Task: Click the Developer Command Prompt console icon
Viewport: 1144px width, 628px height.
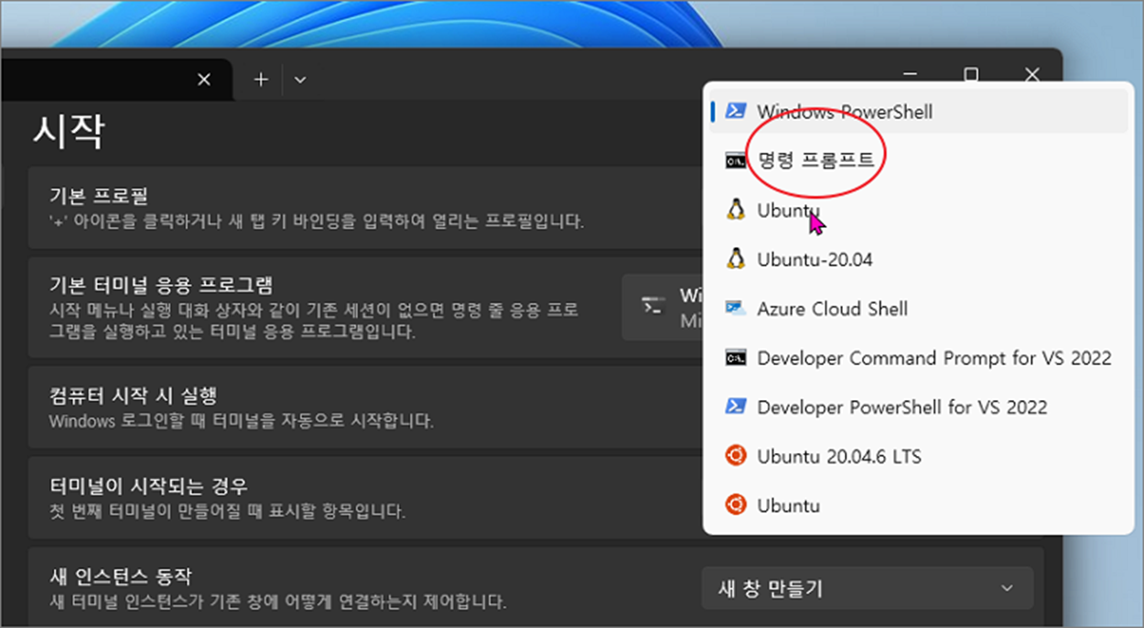Action: coord(735,358)
